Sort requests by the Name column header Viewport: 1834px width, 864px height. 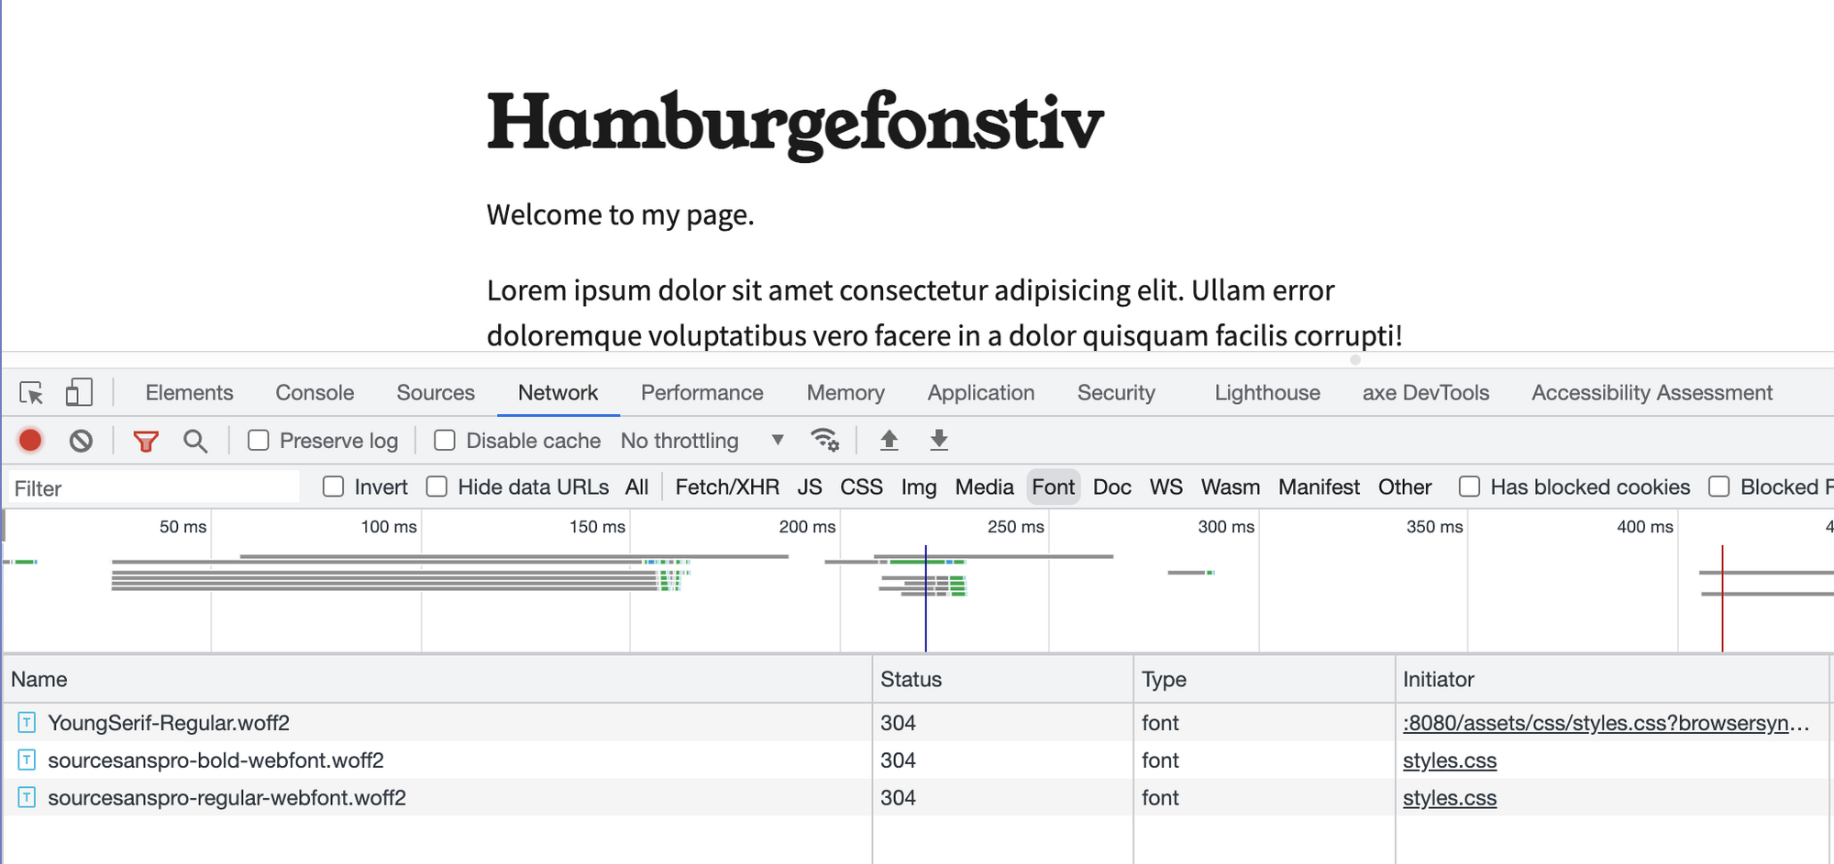coord(436,679)
